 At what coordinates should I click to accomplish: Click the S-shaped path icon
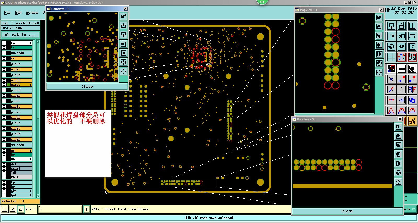pos(412,36)
